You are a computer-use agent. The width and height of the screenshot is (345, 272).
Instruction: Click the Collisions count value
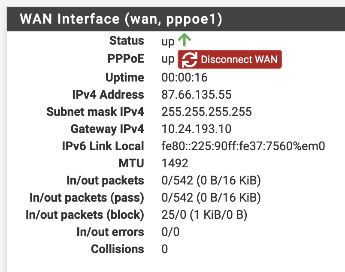(x=165, y=249)
